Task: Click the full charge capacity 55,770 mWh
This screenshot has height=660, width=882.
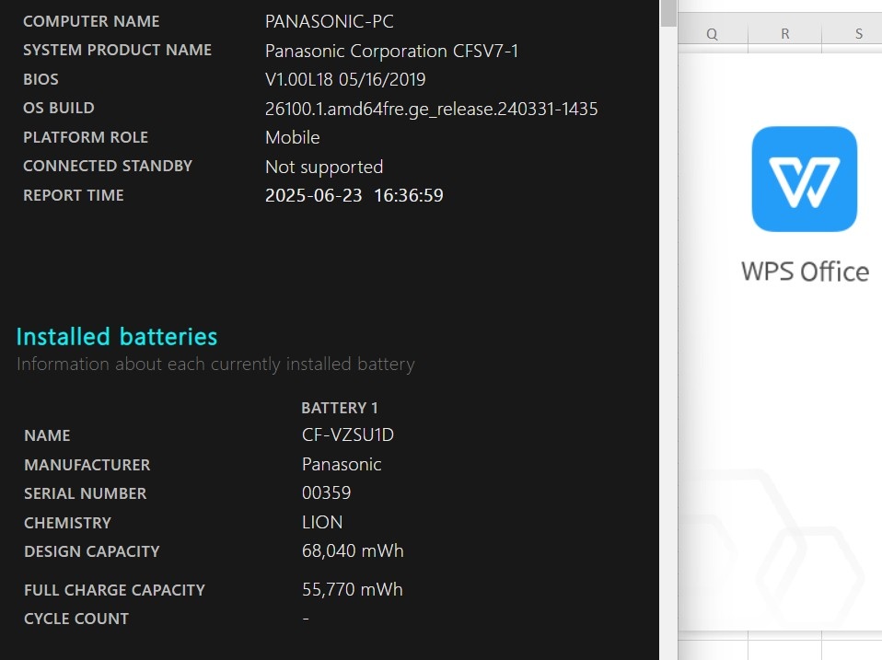Action: [x=352, y=589]
